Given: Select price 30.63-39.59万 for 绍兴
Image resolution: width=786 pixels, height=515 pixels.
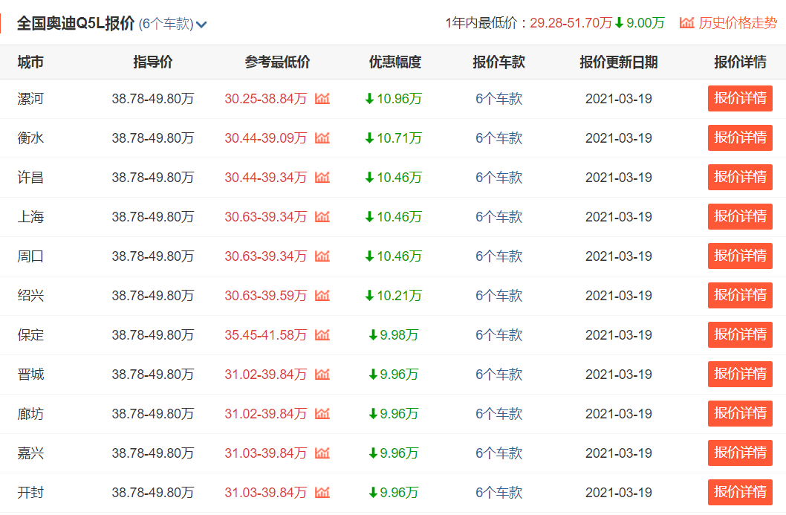Looking at the screenshot, I should (x=266, y=295).
